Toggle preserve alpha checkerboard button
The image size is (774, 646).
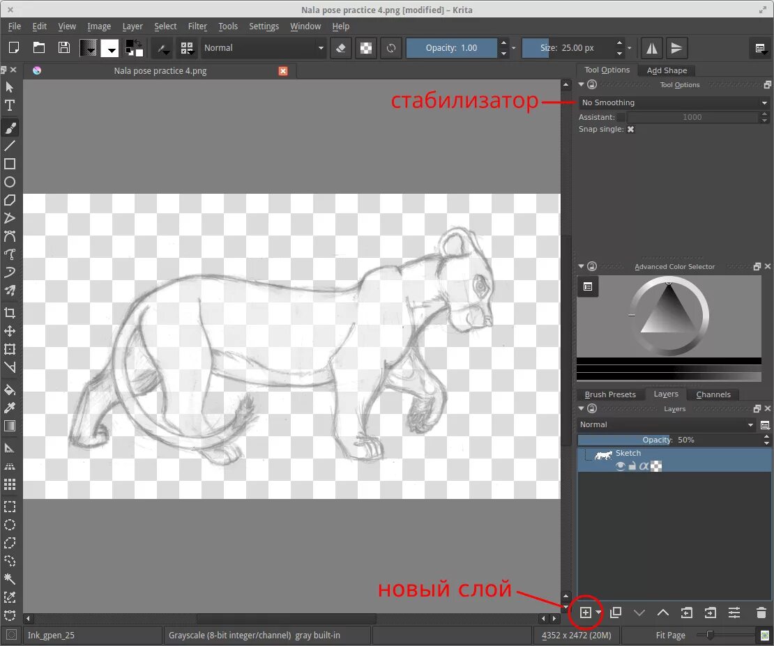pos(366,48)
